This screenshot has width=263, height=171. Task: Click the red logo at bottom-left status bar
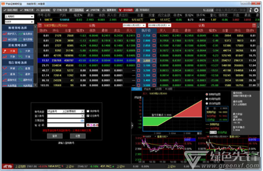(8, 166)
